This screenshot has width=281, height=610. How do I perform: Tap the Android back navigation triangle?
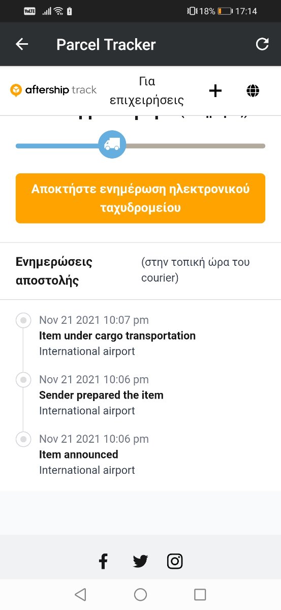click(x=80, y=594)
